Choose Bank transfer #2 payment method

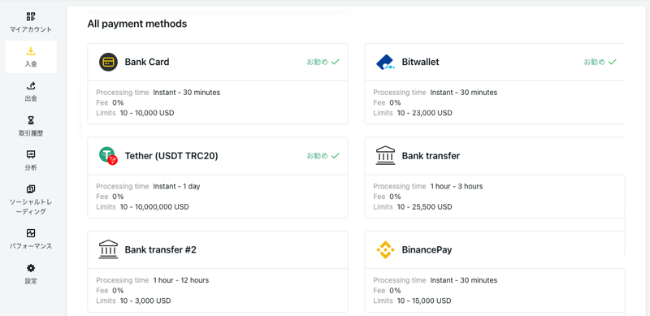tap(160, 250)
